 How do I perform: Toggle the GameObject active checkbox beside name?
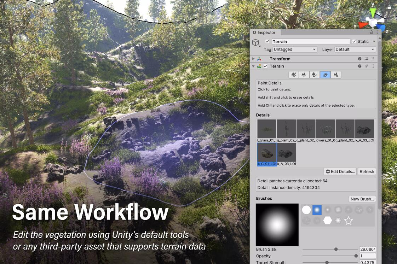point(267,41)
